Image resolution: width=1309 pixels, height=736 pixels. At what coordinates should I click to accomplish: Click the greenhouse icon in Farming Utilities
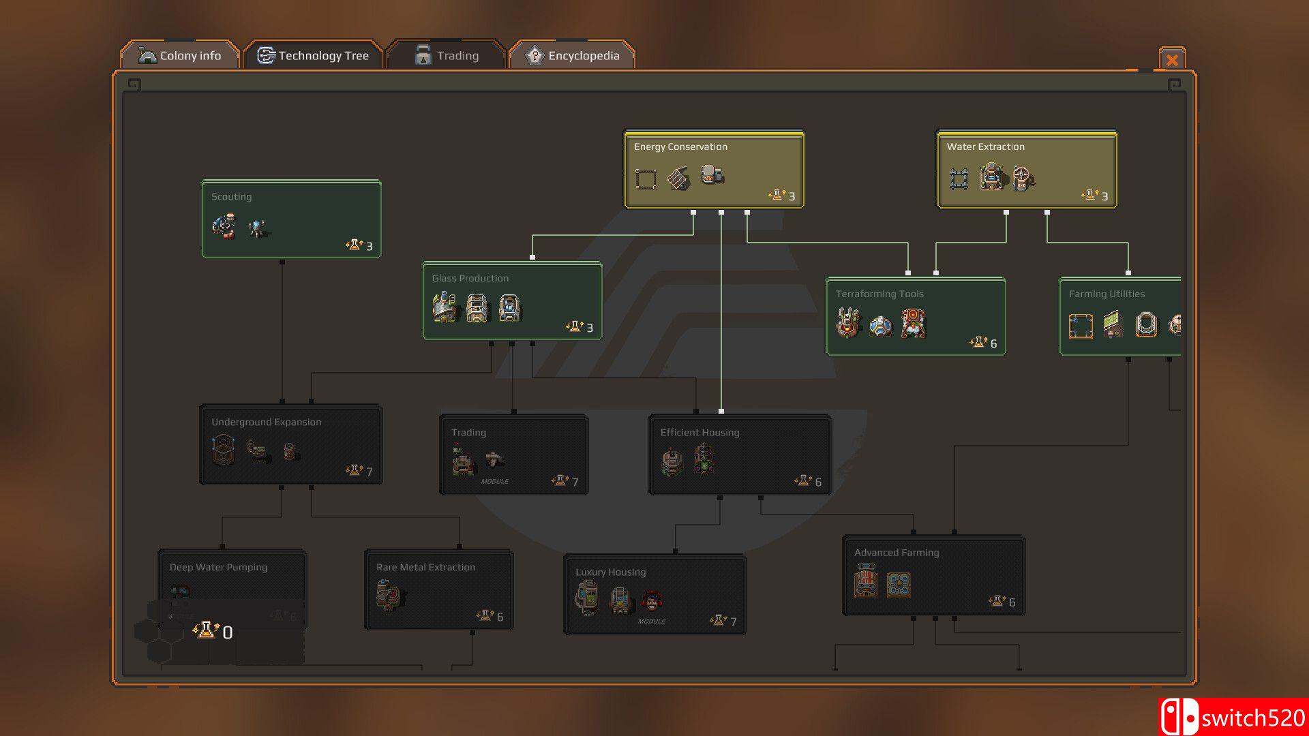pos(1113,324)
